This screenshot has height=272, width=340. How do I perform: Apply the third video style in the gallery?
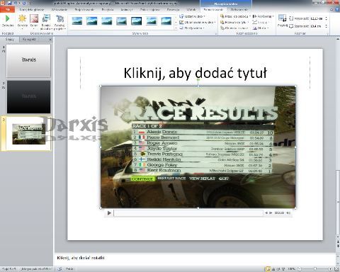click(x=107, y=21)
